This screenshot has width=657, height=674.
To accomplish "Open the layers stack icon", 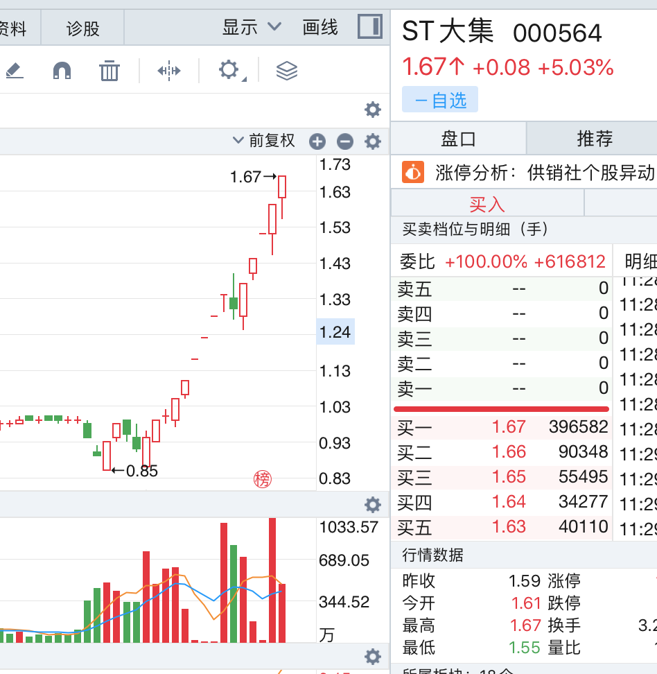I will pos(287,71).
